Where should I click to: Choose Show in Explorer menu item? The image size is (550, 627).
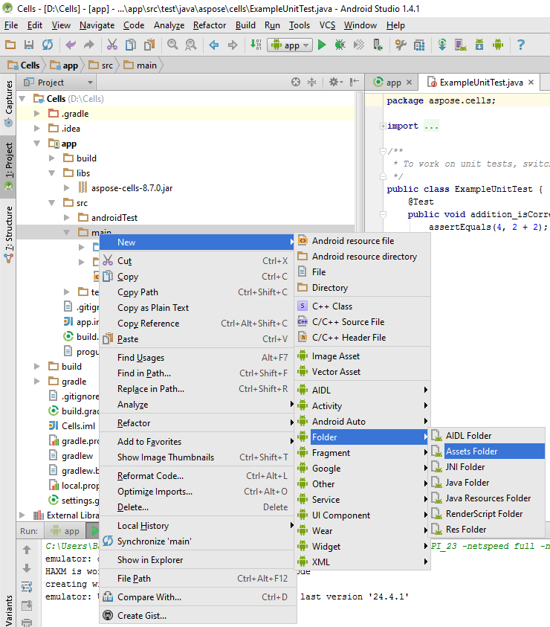[198, 560]
